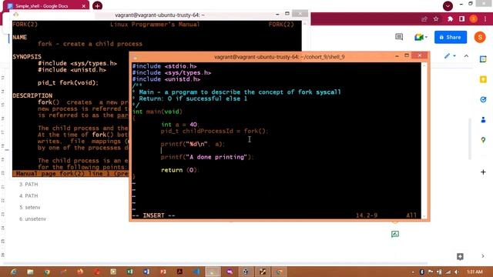Screen dimensions: 493x277
Task: Open Internet Explorer from the taskbar
Action: point(14,272)
